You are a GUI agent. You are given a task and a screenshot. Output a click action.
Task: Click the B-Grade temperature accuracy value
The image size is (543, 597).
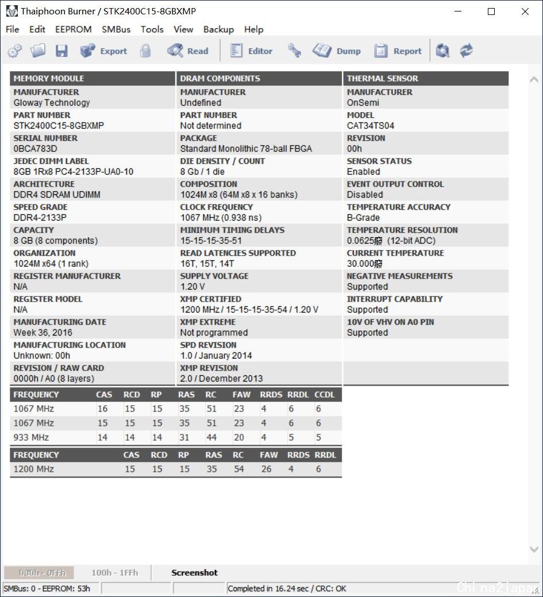[x=363, y=218]
